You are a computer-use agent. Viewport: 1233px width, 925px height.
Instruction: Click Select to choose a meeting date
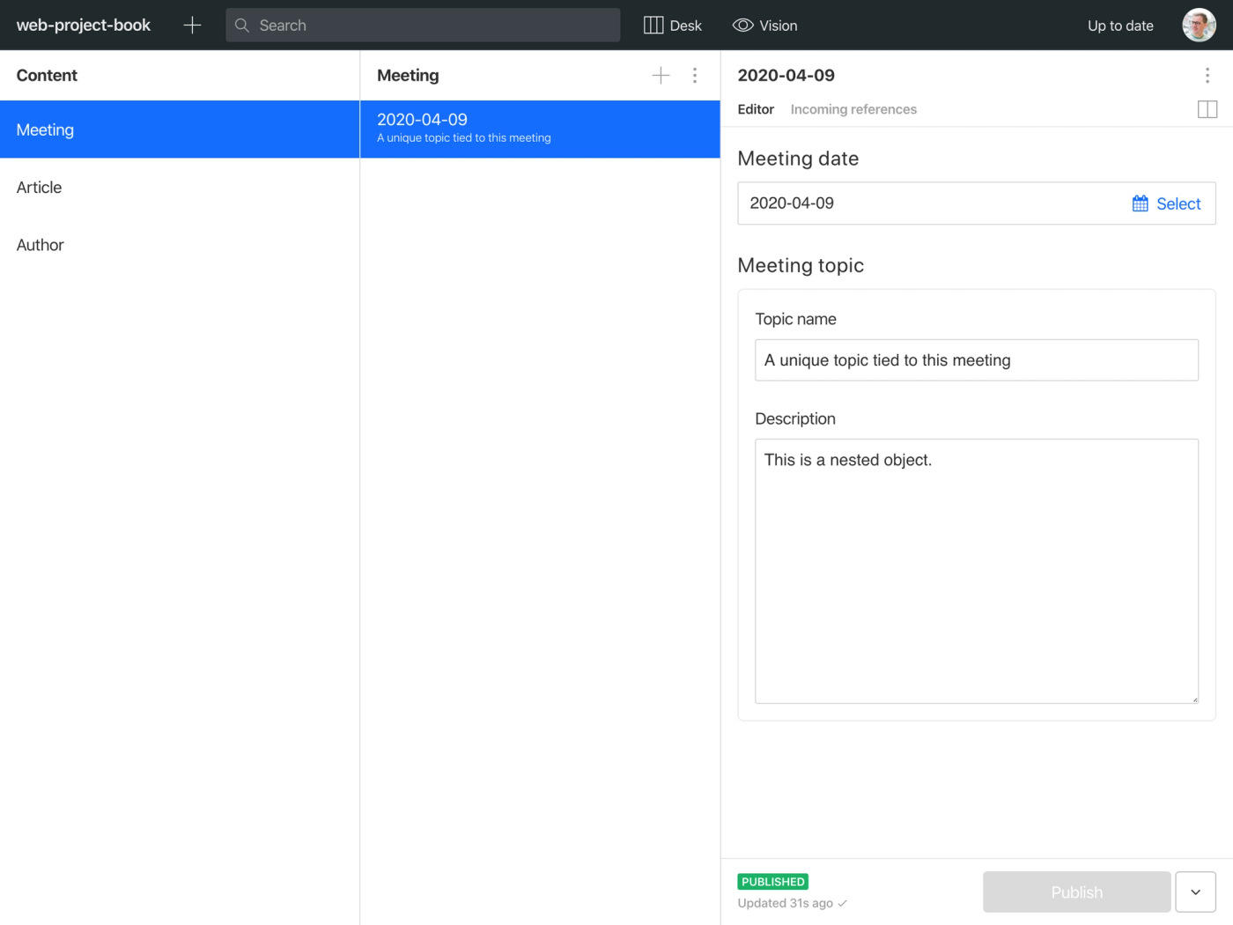click(x=1178, y=203)
